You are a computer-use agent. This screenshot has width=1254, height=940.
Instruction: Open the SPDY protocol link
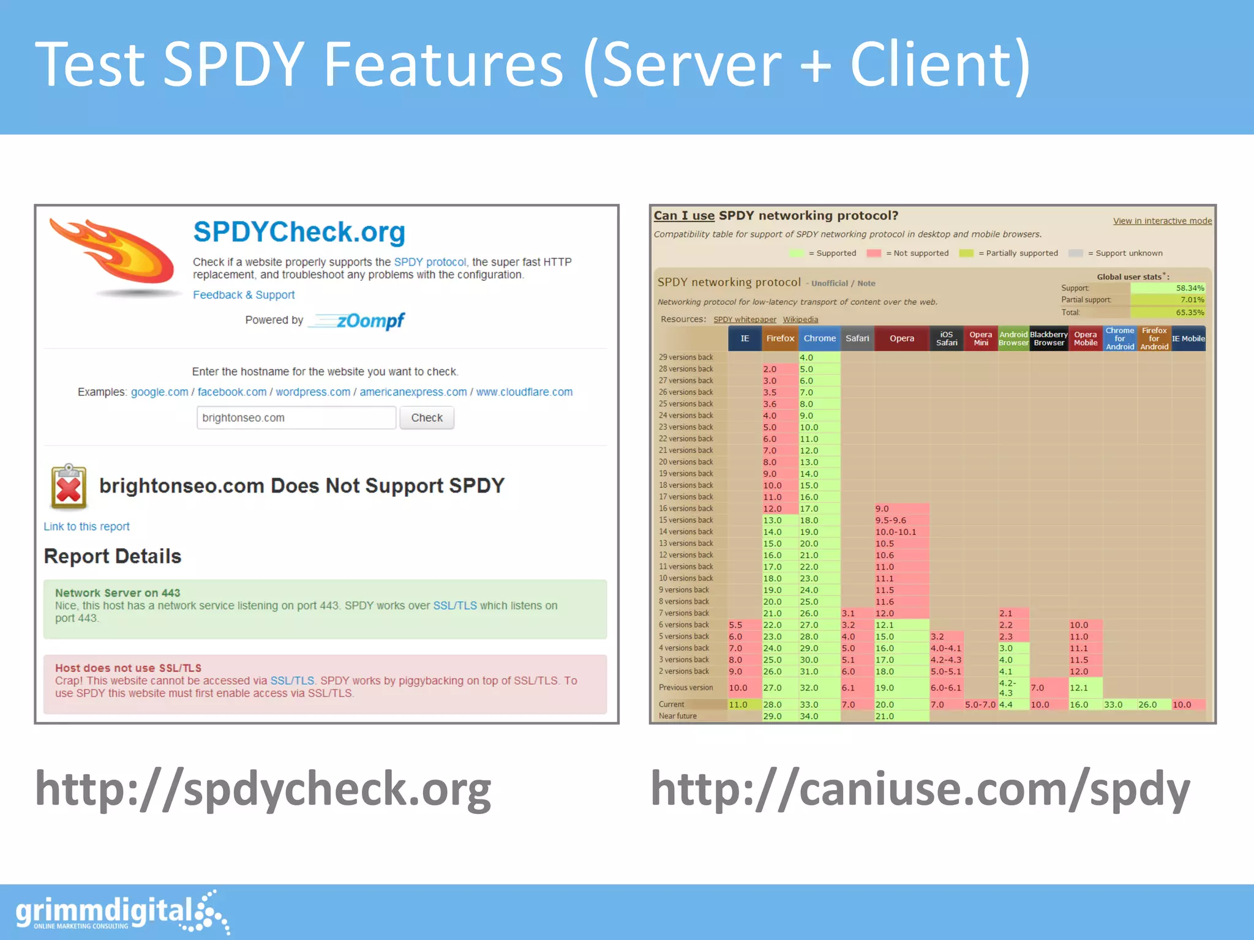430,262
